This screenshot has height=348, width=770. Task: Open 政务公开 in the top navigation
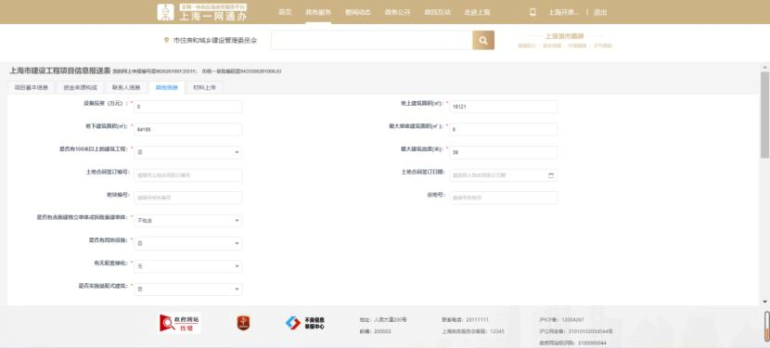397,12
